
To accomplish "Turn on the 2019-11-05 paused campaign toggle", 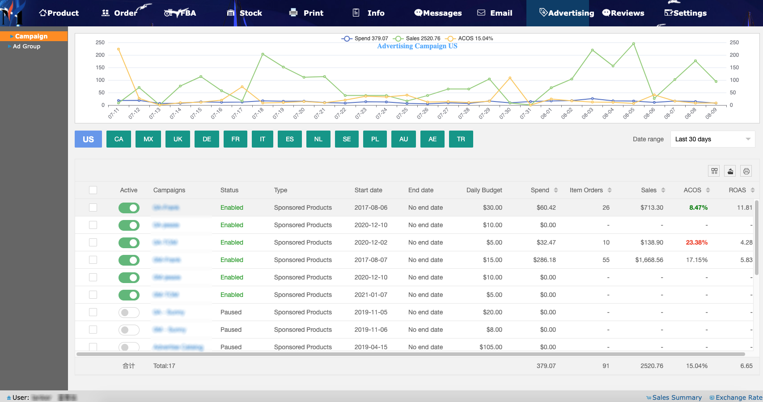I will pos(129,313).
